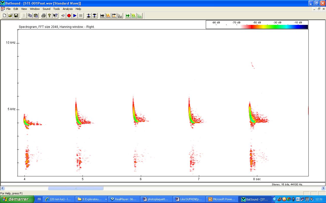Viewport: 326px width, 203px height.
Task: Click the green oscillogram icon
Action: point(128,16)
